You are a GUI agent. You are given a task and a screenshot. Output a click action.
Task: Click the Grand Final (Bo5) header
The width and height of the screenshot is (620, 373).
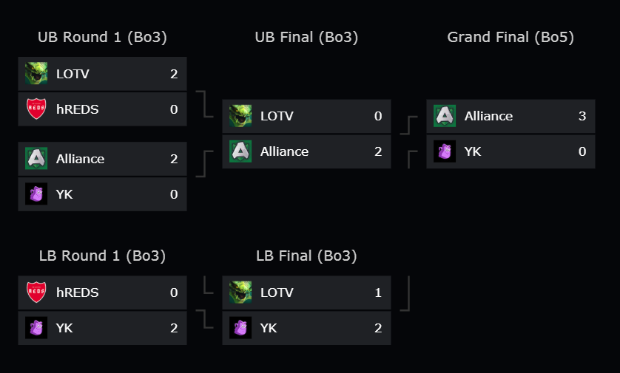coord(511,37)
